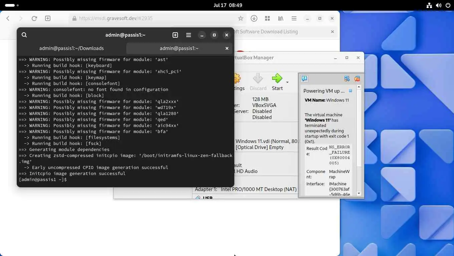Close the Software Download Listing browser tab
This screenshot has width=454, height=256.
tap(332, 32)
